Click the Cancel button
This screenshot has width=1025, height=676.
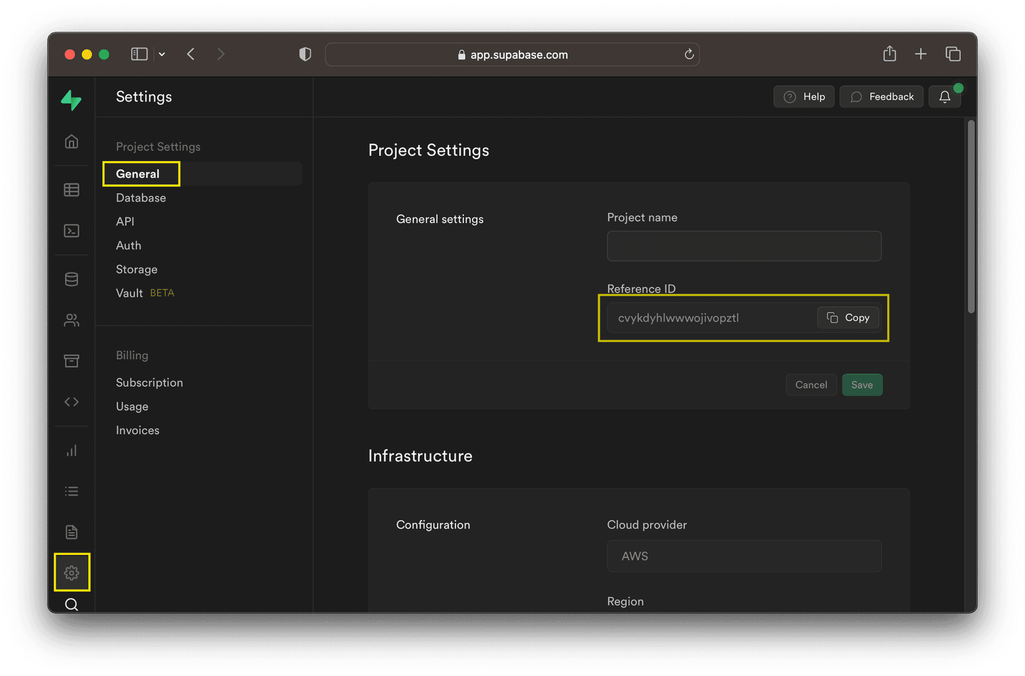pos(810,385)
